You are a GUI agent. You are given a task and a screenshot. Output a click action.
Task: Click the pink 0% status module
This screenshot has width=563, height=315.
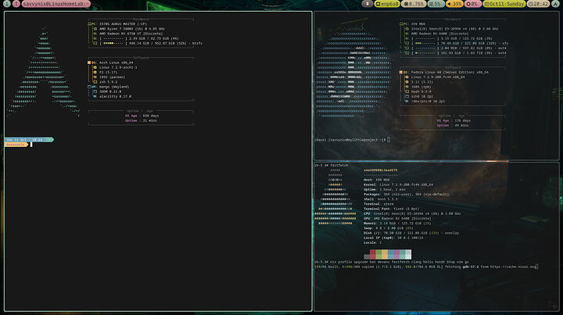point(473,4)
